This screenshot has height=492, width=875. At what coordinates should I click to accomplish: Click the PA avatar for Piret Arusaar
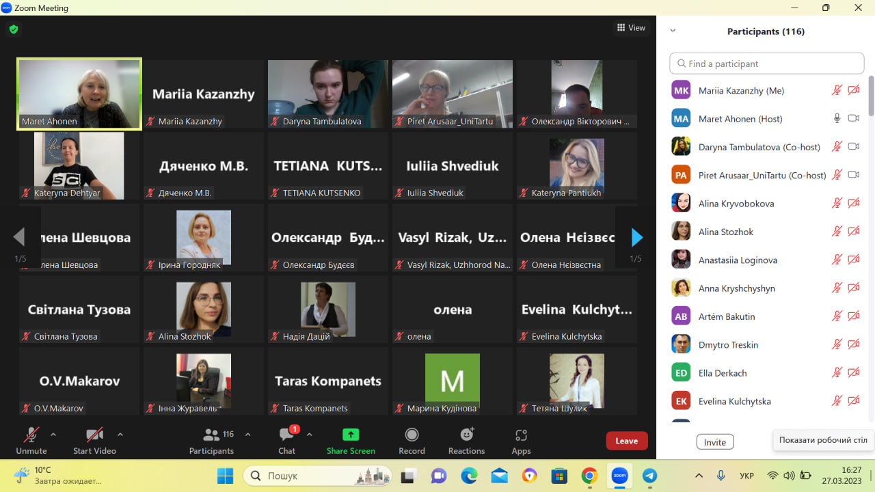tap(681, 175)
